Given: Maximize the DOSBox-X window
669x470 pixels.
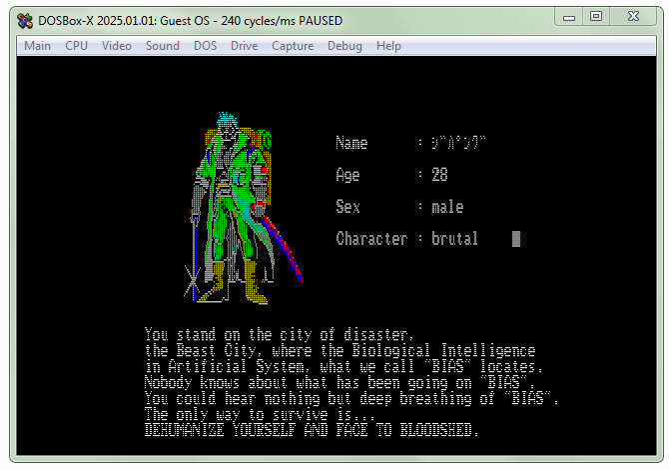Looking at the screenshot, I should pos(596,17).
